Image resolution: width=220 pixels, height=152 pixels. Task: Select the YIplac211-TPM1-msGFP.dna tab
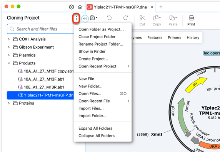point(120,7)
